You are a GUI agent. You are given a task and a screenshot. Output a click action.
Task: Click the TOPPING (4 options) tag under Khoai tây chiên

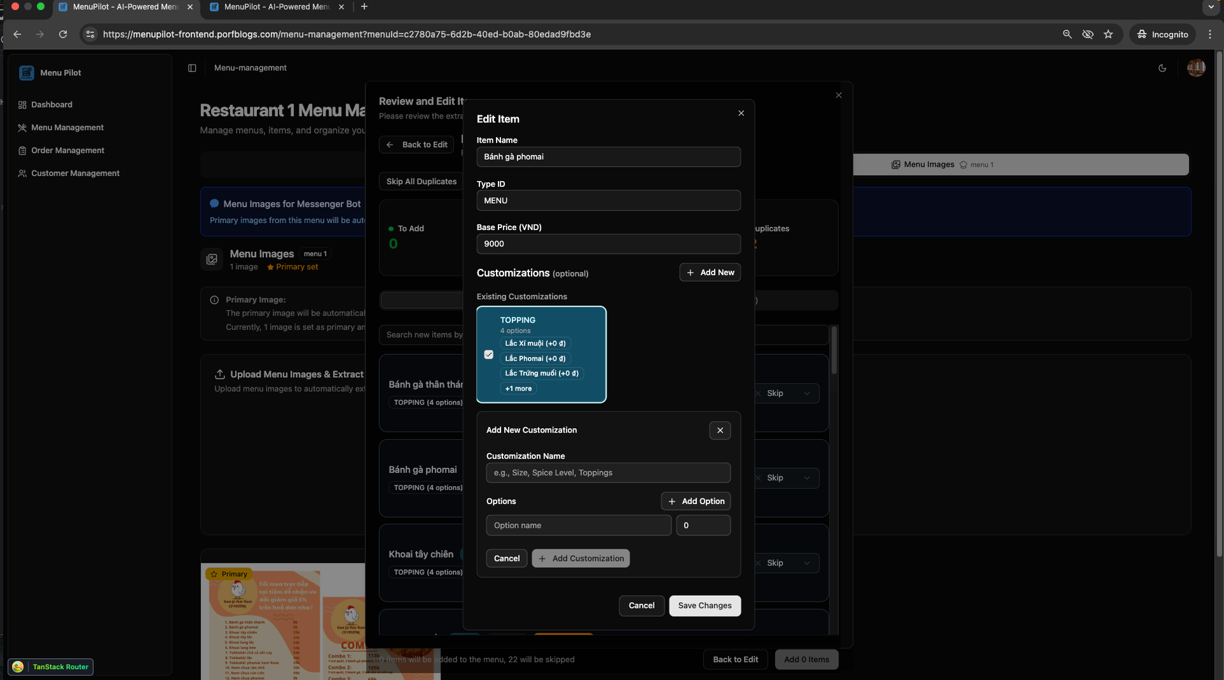428,572
